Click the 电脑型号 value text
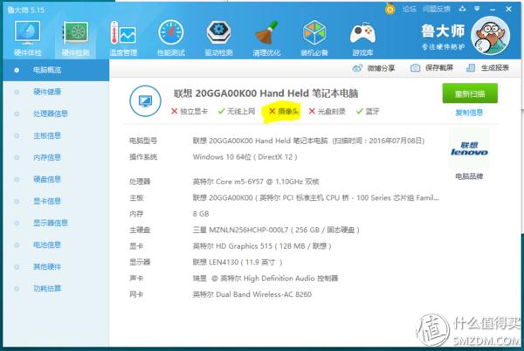Screen dimensions: 524x351 click(308, 141)
